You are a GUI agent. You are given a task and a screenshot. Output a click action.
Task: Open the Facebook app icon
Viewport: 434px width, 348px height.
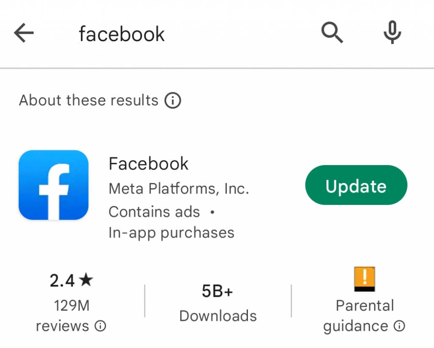pos(53,185)
